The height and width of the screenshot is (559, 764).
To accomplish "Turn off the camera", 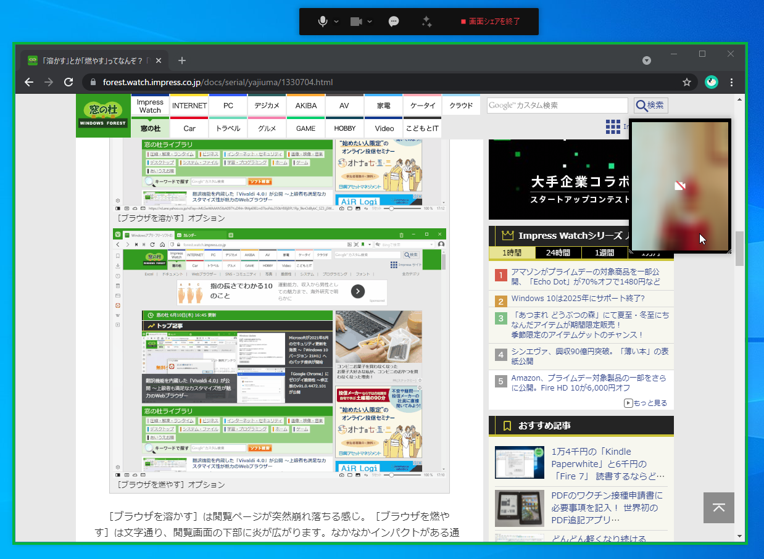I will [x=357, y=21].
